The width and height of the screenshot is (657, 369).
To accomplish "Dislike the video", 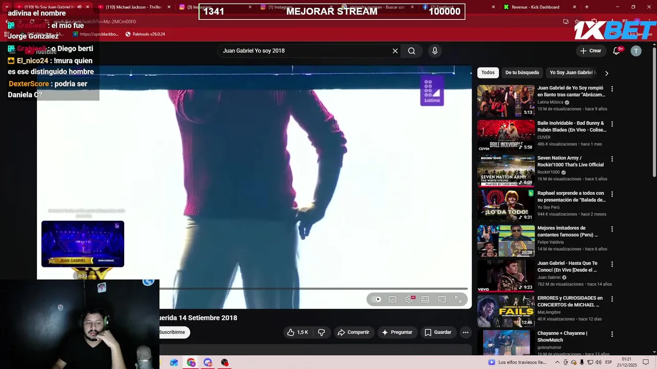I will 321,332.
